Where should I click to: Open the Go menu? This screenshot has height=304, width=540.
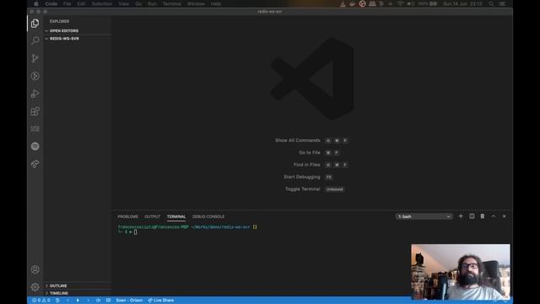[x=138, y=3]
